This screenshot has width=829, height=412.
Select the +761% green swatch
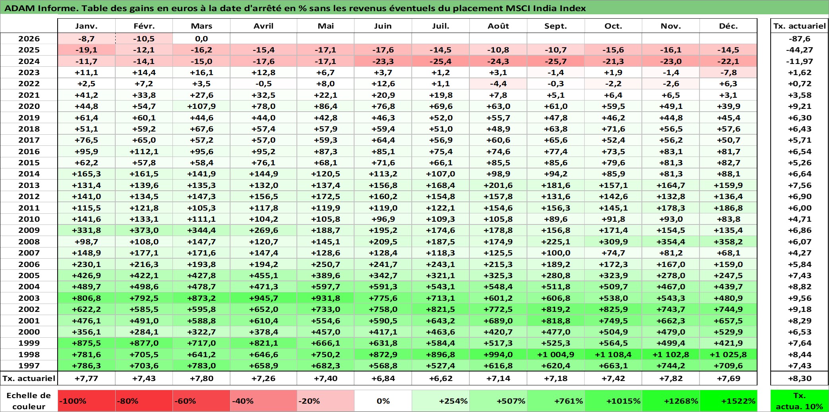[556, 401]
